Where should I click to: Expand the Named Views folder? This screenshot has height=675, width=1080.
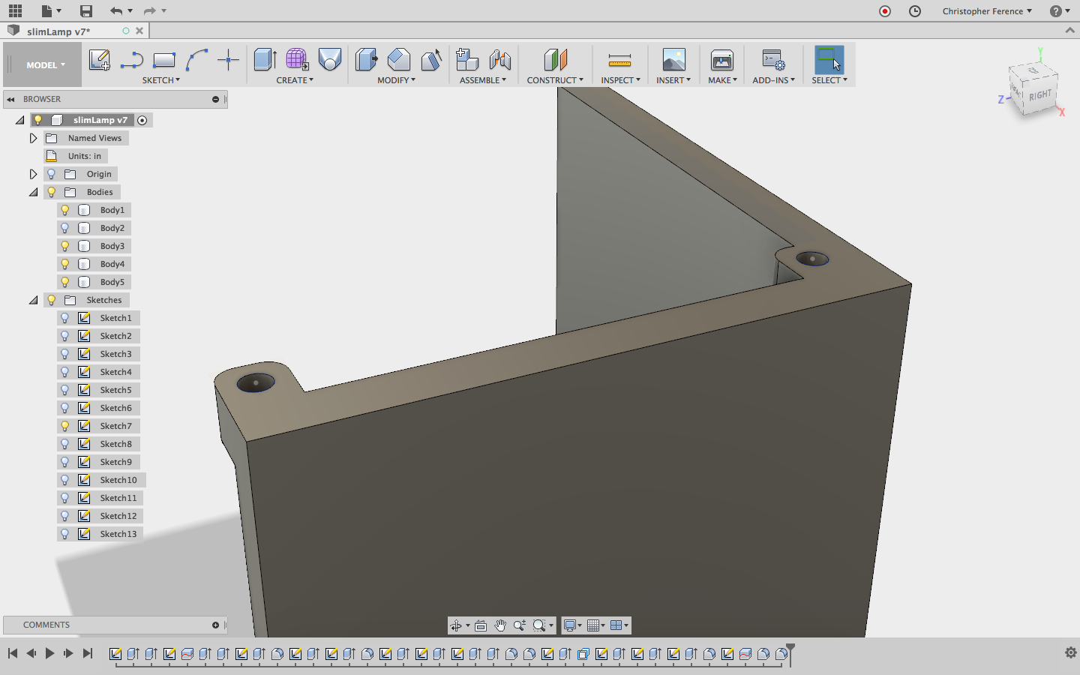[x=33, y=138]
